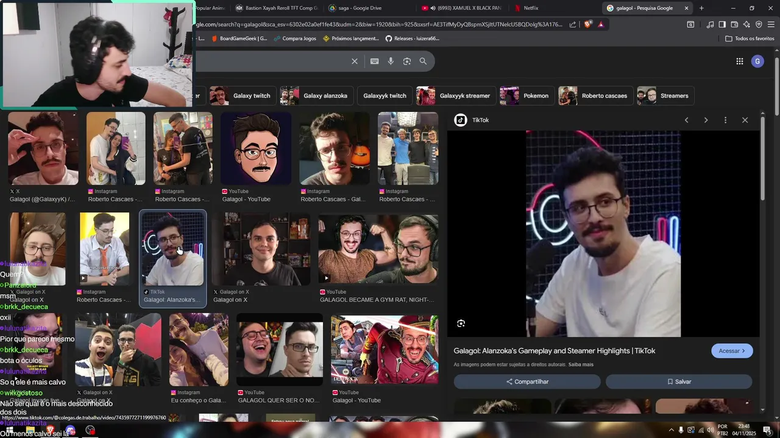Open the on-screen keyboard input tool
Viewport: 780px width, 438px height.
click(374, 61)
